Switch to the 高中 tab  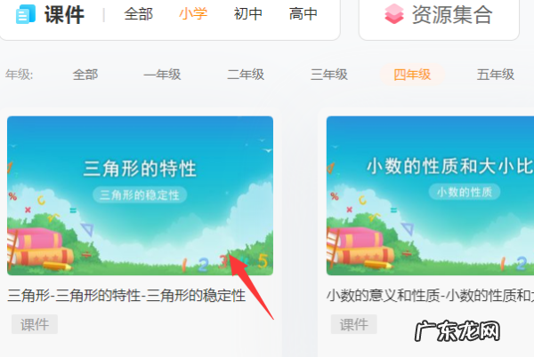coord(303,14)
